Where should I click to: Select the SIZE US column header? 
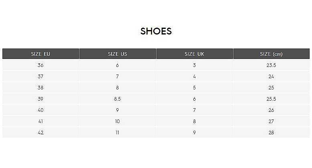click(118, 54)
